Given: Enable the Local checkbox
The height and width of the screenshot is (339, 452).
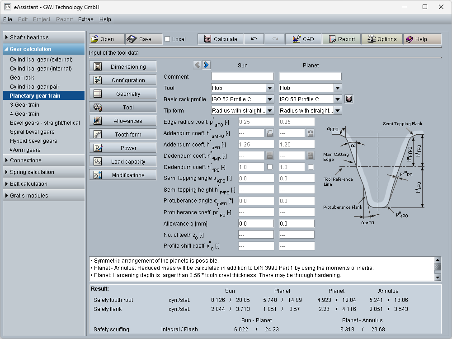Looking at the screenshot, I should coord(168,39).
